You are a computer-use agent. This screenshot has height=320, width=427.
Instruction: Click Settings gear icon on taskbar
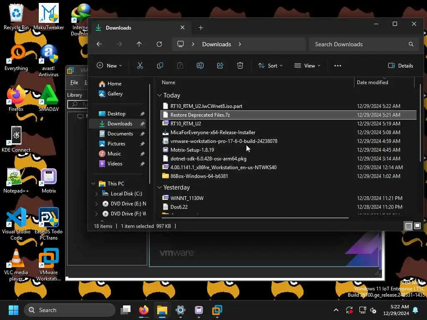click(x=180, y=310)
